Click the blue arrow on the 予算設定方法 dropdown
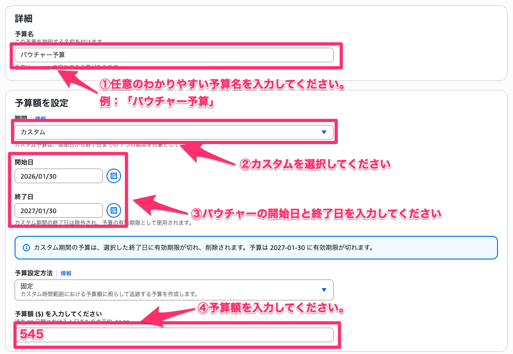 click(x=324, y=289)
